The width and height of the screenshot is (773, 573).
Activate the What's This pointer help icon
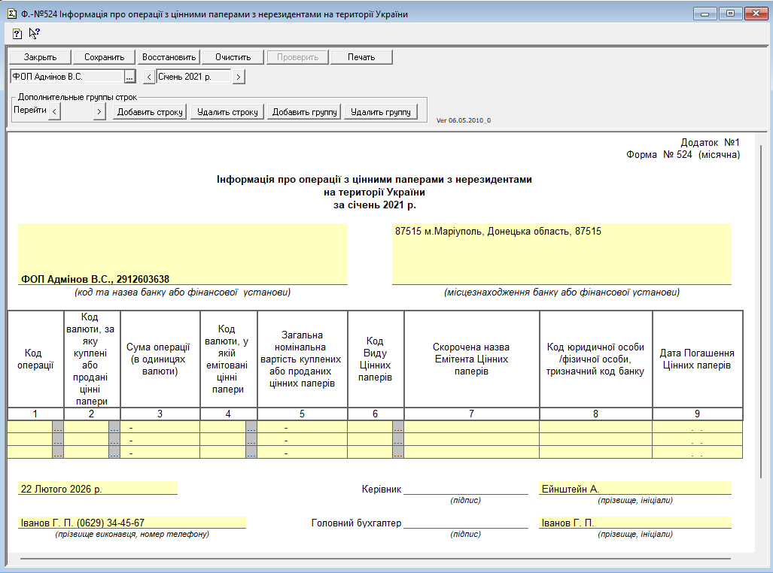pyautogui.click(x=34, y=33)
